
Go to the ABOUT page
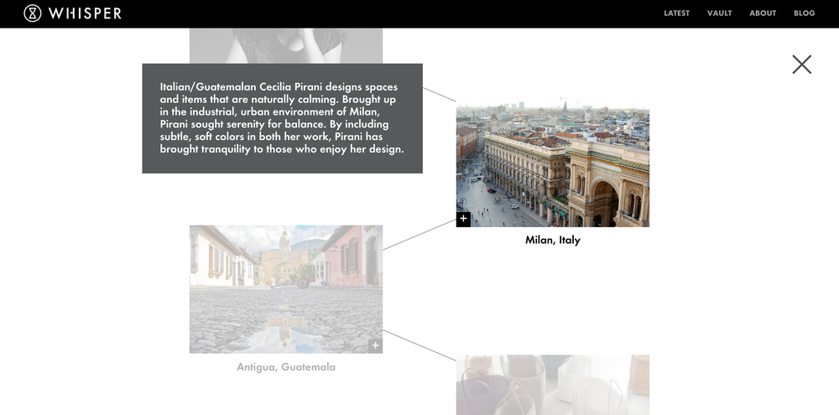pyautogui.click(x=763, y=13)
